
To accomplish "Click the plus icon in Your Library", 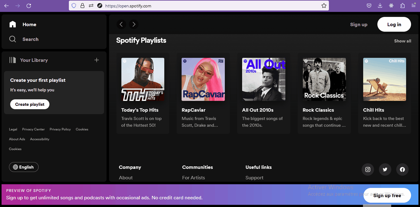I will click(97, 60).
